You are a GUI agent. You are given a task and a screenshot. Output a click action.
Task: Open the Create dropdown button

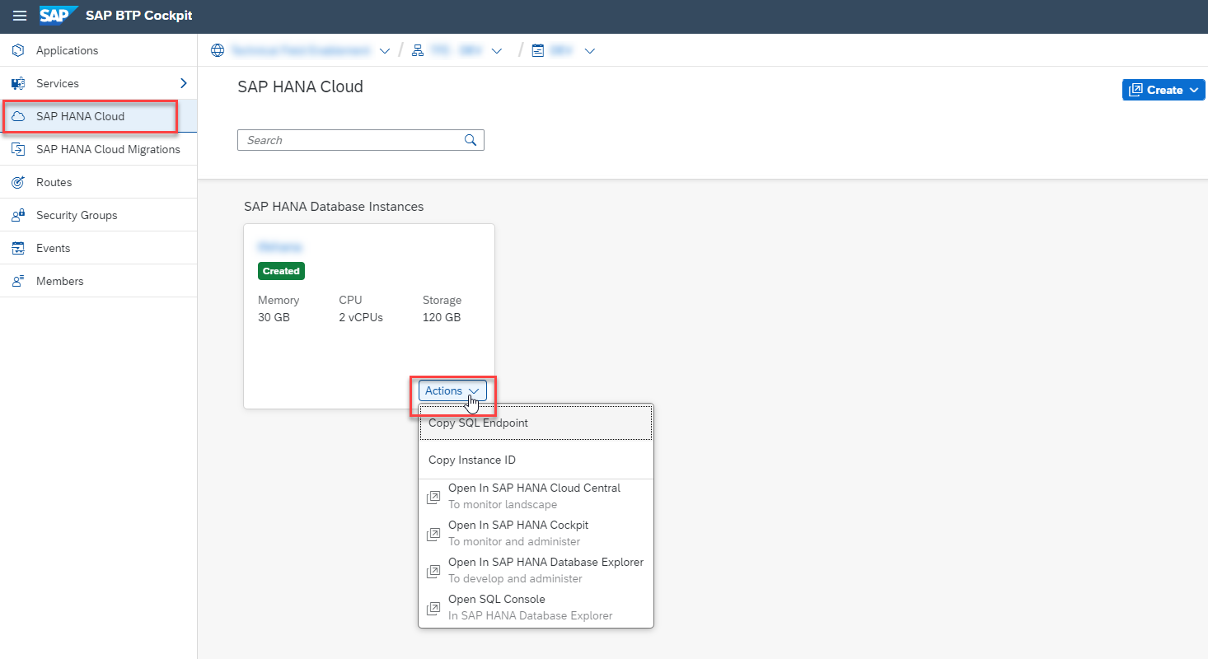(1164, 90)
